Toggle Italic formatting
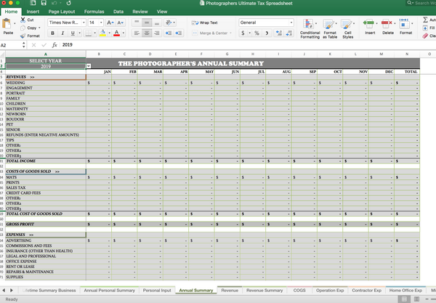 (x=62, y=33)
